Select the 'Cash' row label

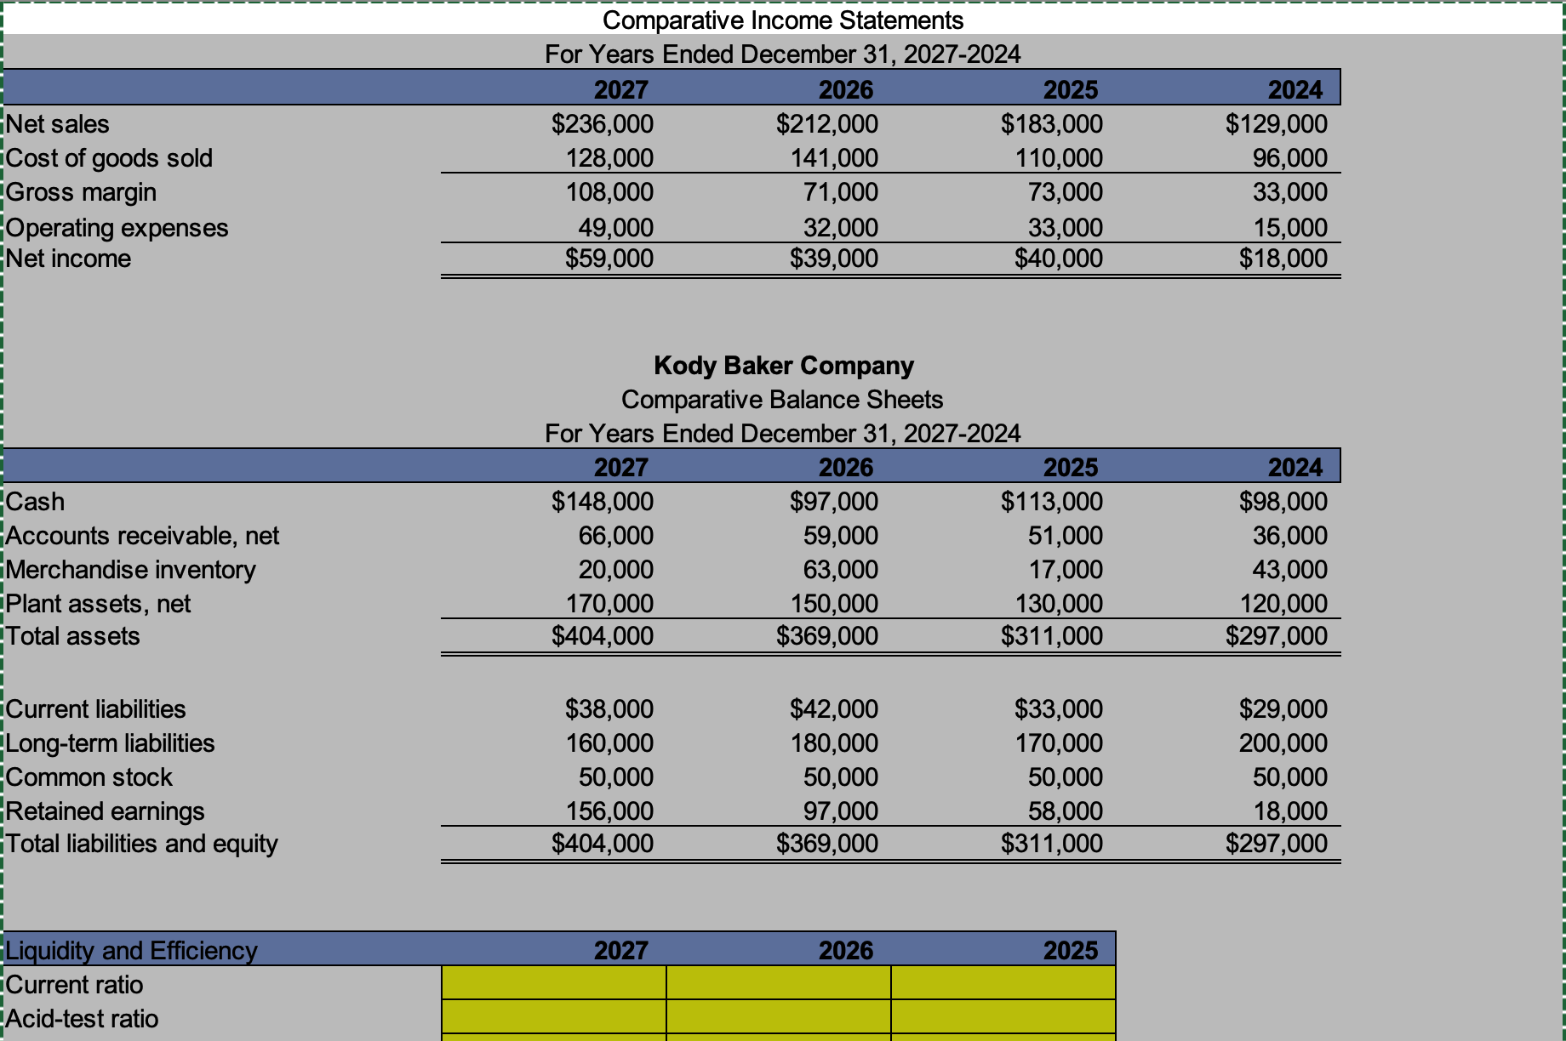click(x=35, y=502)
